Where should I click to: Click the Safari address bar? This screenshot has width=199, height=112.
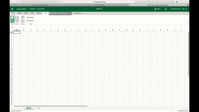tap(99, 2)
